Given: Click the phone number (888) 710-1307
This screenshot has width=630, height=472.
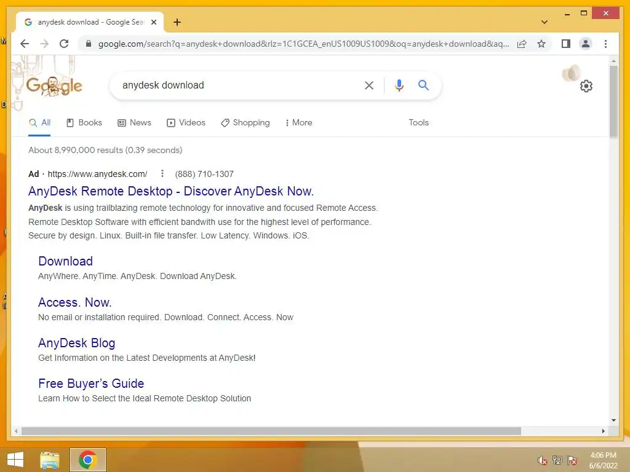Looking at the screenshot, I should [204, 174].
